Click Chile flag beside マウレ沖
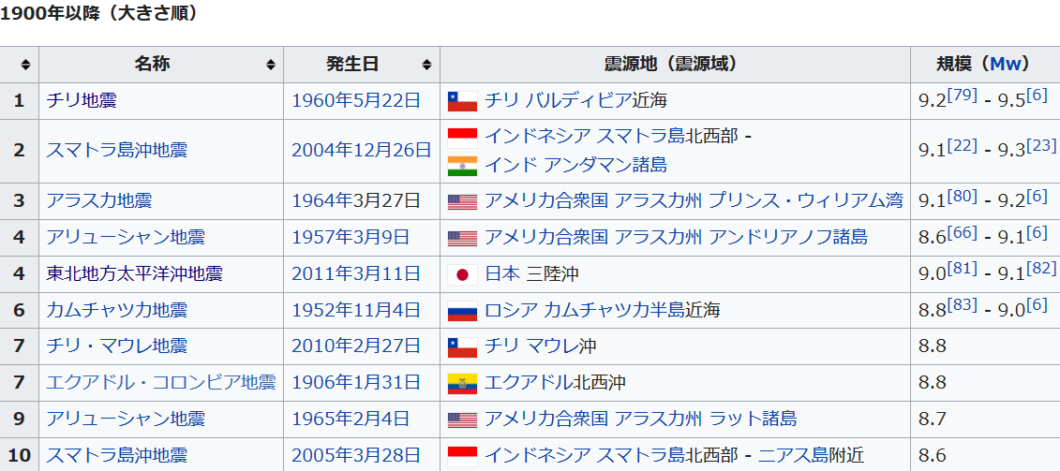Viewport: 1060px width, 471px height. 462,347
